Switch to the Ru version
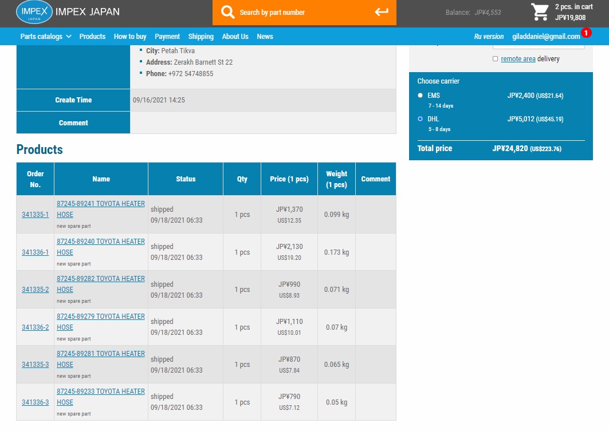Screen dimensions: 609x431 (489, 37)
